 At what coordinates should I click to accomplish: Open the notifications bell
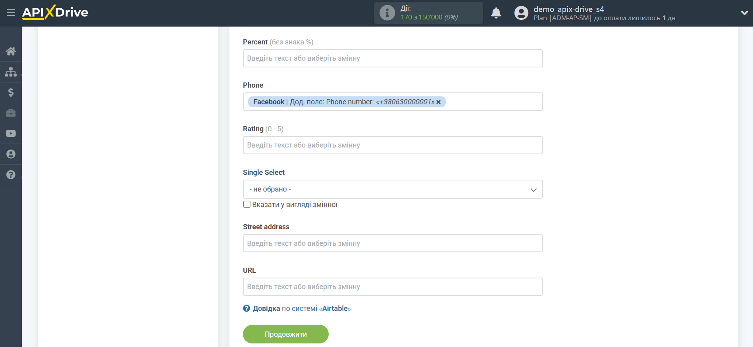coord(496,13)
